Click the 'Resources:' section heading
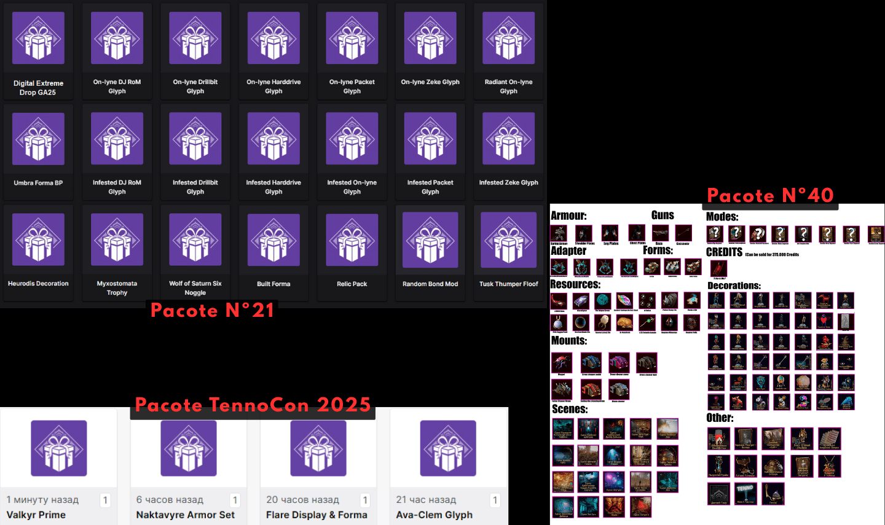The width and height of the screenshot is (885, 525). click(x=575, y=284)
